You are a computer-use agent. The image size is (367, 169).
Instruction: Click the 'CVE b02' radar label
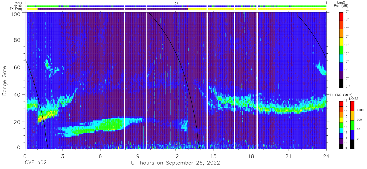pyautogui.click(x=36, y=163)
